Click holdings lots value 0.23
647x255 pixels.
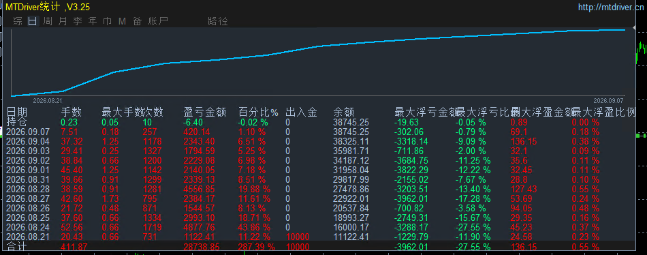[69, 122]
